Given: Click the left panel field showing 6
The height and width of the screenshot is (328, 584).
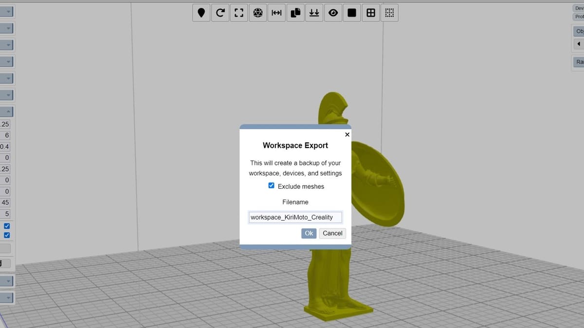Looking at the screenshot, I should pos(5,136).
